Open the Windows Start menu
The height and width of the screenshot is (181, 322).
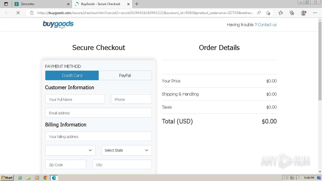[7, 178]
